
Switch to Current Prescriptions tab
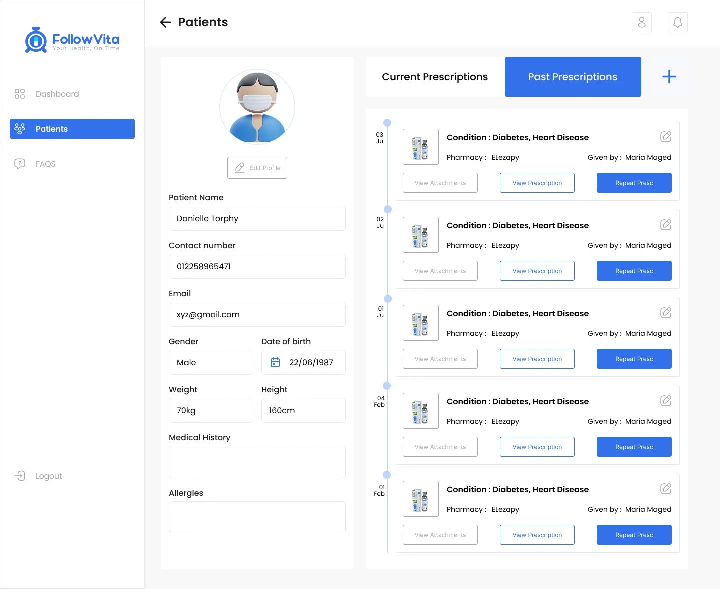(x=435, y=77)
